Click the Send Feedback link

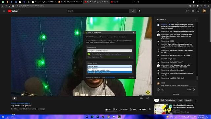[x=110, y=77]
